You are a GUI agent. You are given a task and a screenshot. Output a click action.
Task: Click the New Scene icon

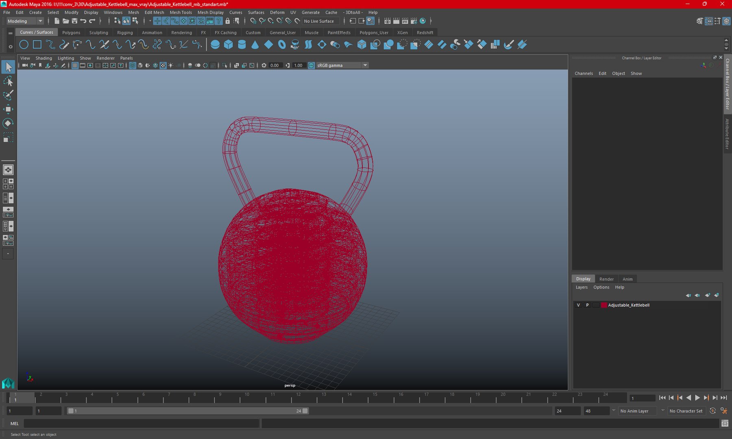[x=57, y=21]
